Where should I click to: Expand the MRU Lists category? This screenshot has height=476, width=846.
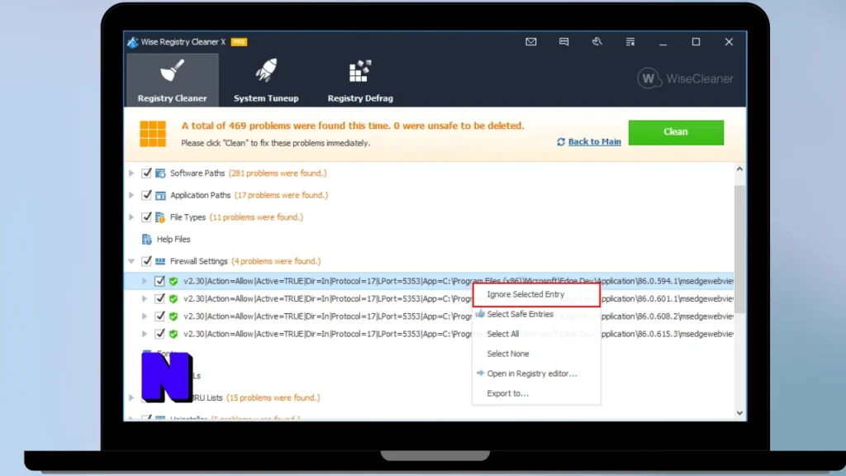click(x=131, y=397)
